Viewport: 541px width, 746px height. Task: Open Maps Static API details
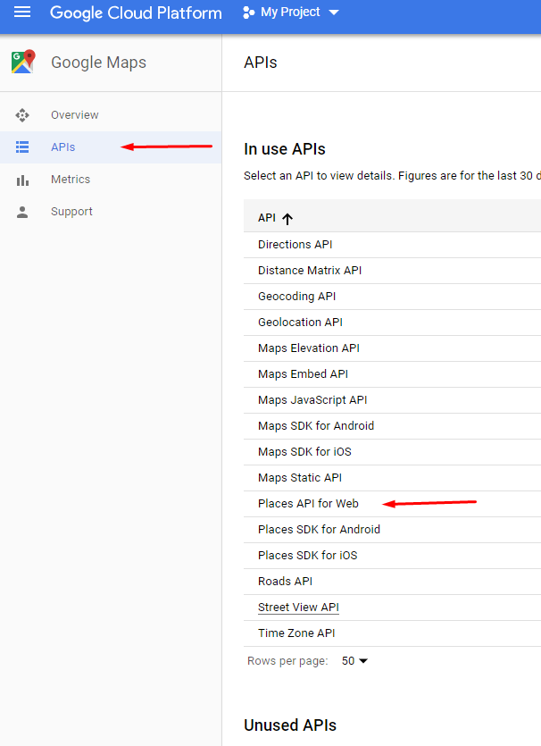(x=299, y=478)
